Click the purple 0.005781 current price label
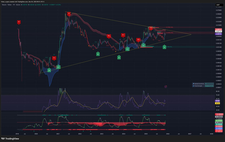225x142 pixels. [219, 34]
